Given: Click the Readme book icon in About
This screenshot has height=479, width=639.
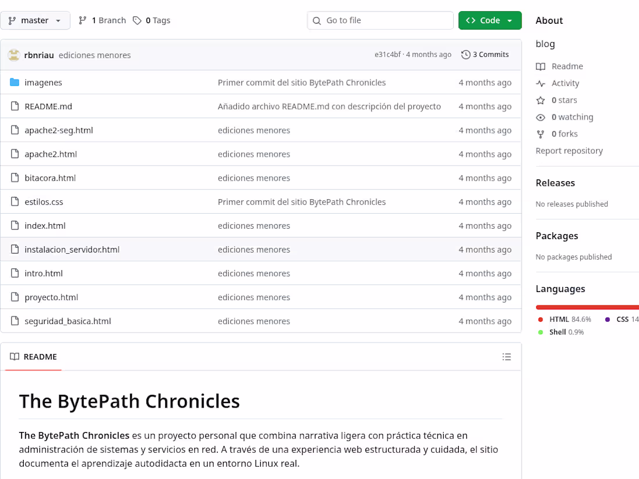Looking at the screenshot, I should [541, 66].
